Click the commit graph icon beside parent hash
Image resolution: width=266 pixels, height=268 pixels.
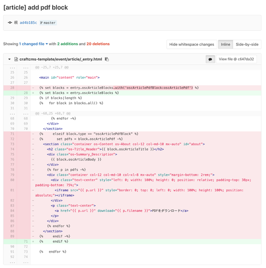10,22
